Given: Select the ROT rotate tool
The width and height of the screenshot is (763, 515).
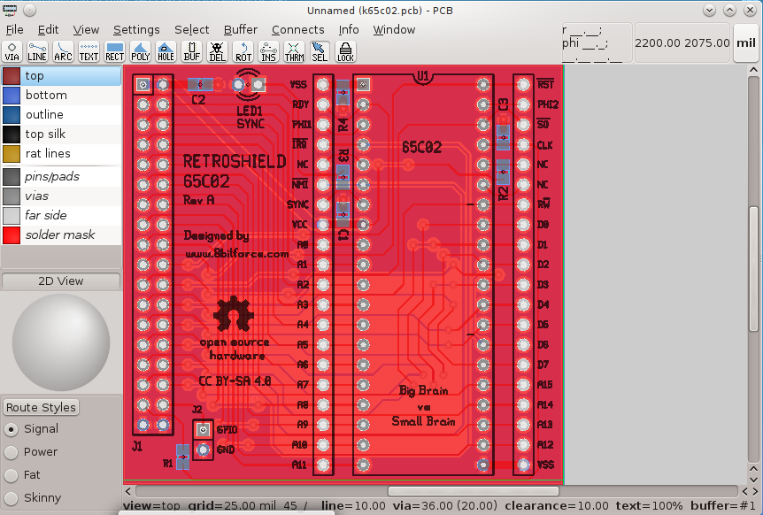Looking at the screenshot, I should [243, 51].
